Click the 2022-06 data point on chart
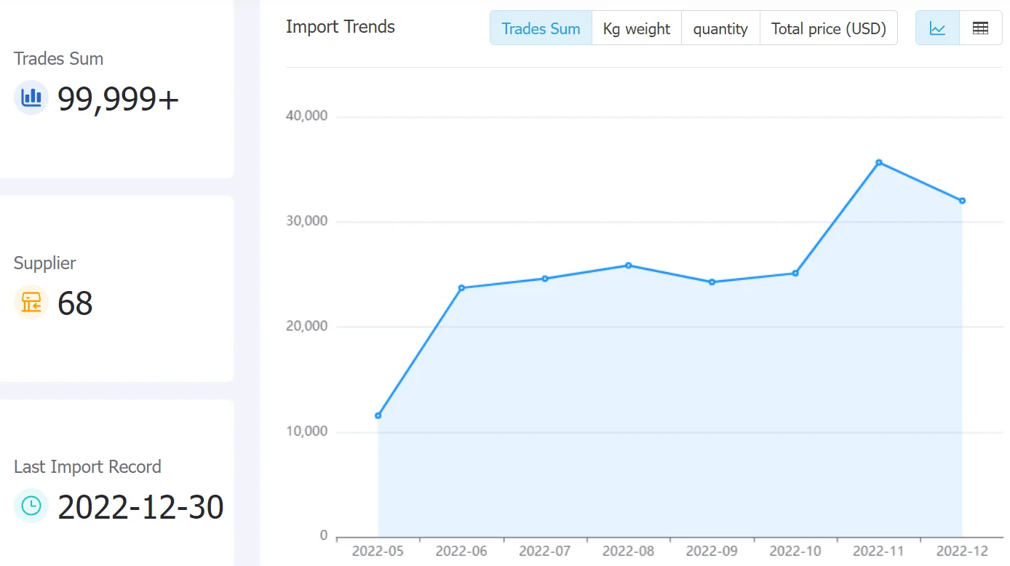This screenshot has height=566, width=1010. pos(461,288)
